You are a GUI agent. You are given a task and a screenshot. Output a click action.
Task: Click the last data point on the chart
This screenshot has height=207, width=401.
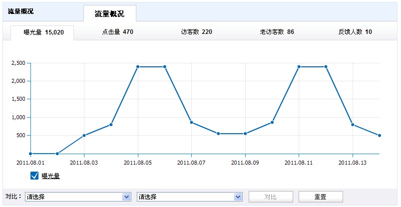click(380, 136)
